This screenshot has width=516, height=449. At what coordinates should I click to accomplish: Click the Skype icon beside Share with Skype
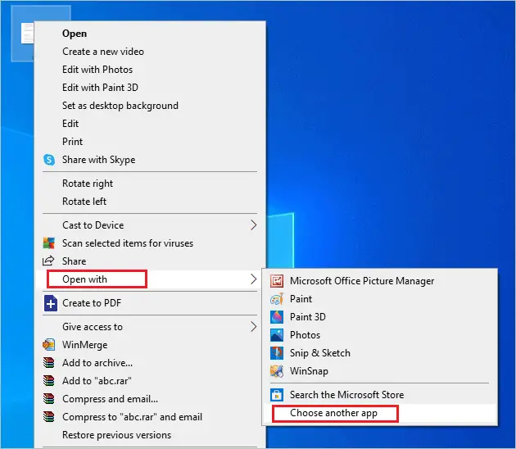point(49,160)
